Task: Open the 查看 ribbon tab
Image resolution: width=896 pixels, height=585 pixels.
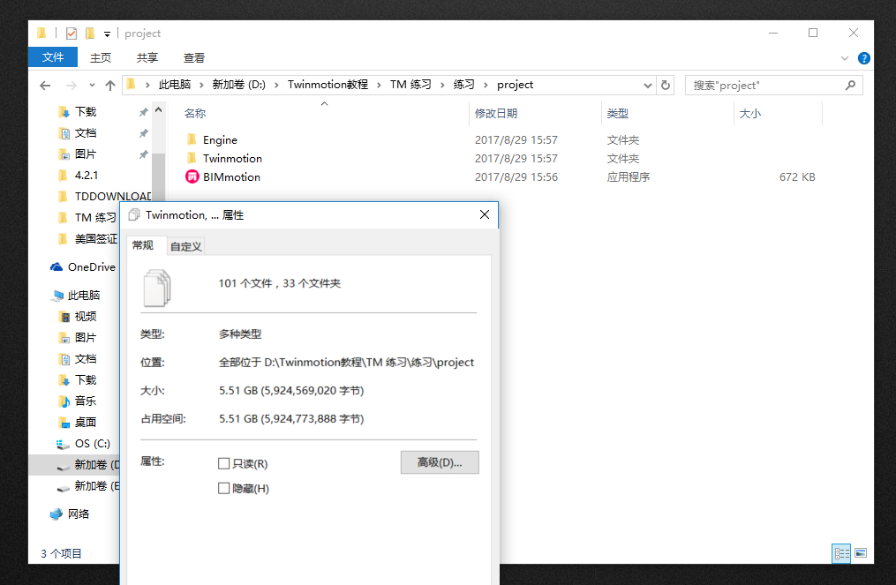Action: [x=194, y=57]
